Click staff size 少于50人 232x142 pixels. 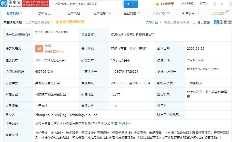coord(42,106)
